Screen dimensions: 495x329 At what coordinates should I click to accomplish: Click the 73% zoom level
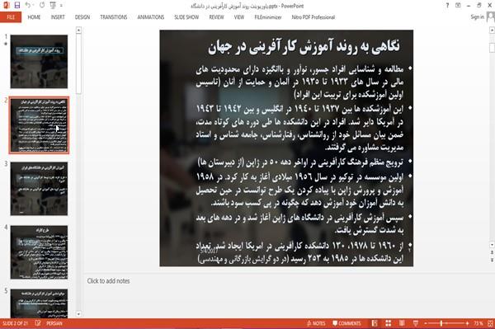pos(478,323)
